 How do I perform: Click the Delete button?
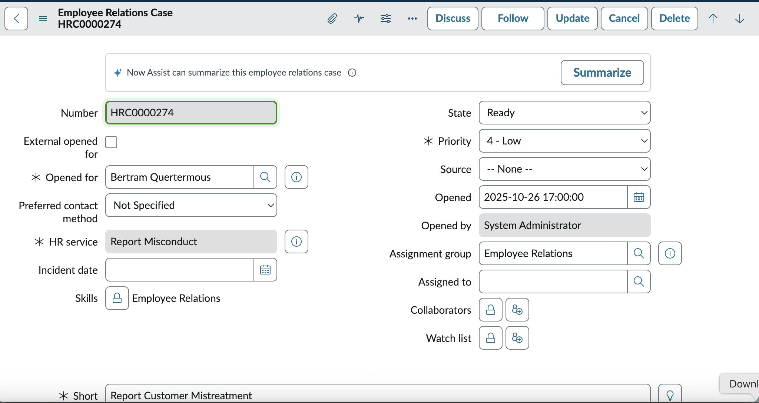coord(675,19)
